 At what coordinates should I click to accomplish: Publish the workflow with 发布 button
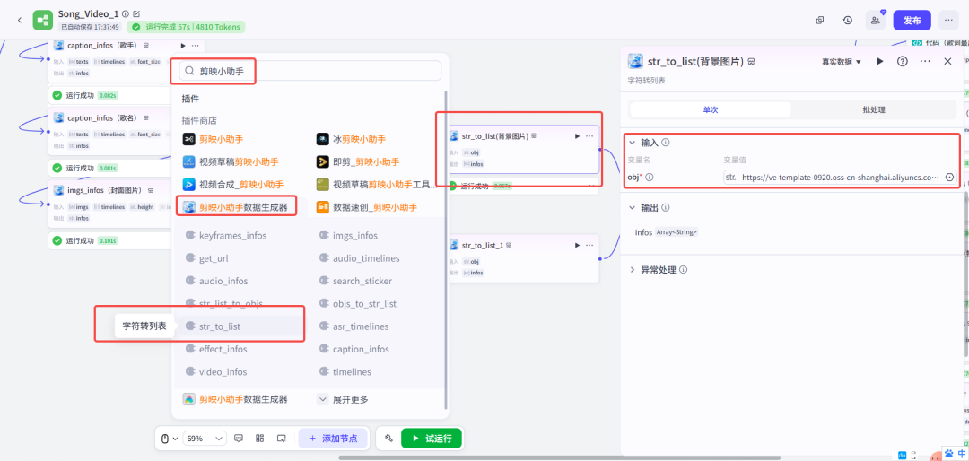click(x=912, y=21)
